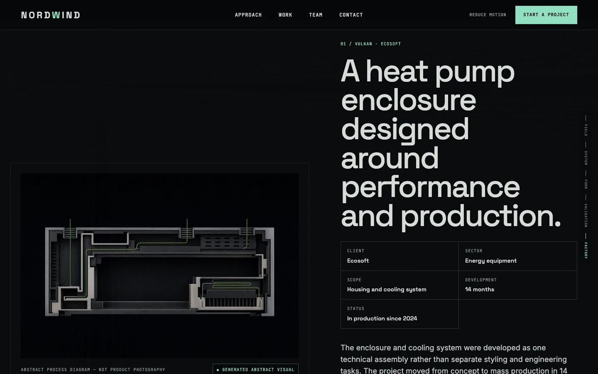598x374 pixels.
Task: Click the Start a Project button
Action: click(546, 15)
